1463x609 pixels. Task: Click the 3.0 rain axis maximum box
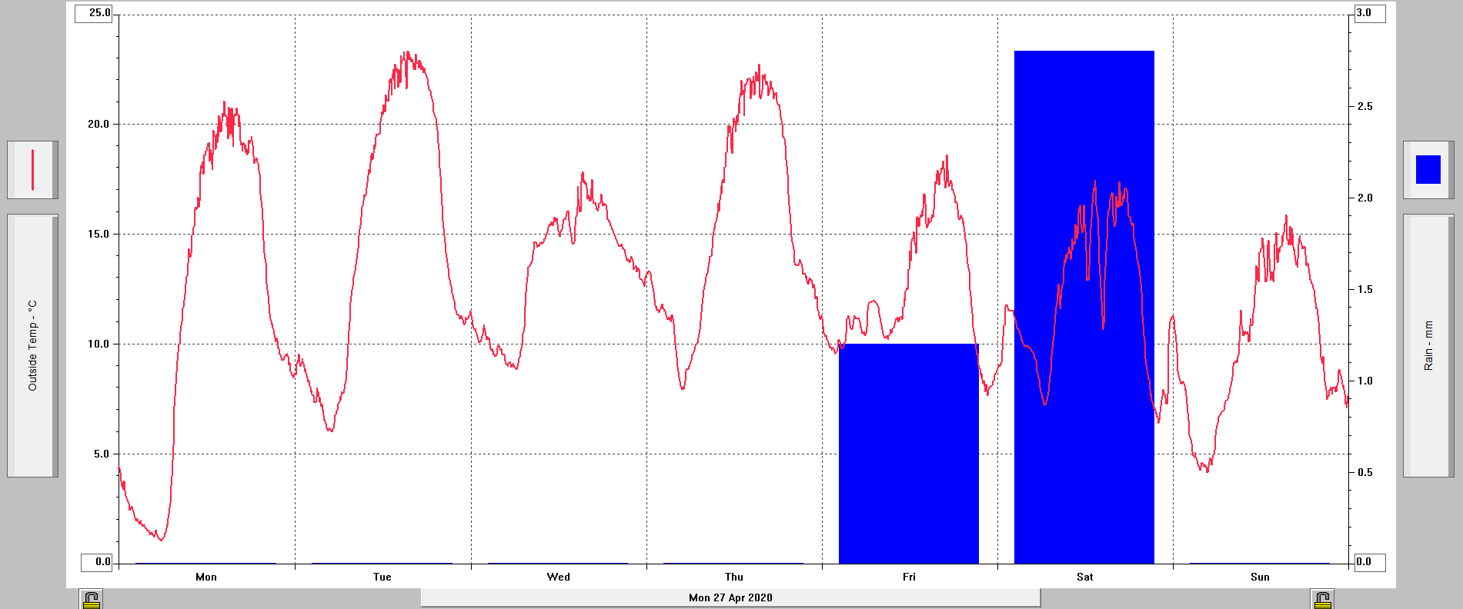tap(1368, 14)
